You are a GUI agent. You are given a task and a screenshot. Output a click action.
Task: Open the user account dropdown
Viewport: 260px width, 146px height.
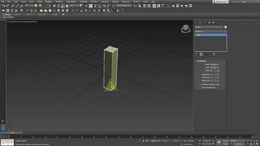(221, 2)
